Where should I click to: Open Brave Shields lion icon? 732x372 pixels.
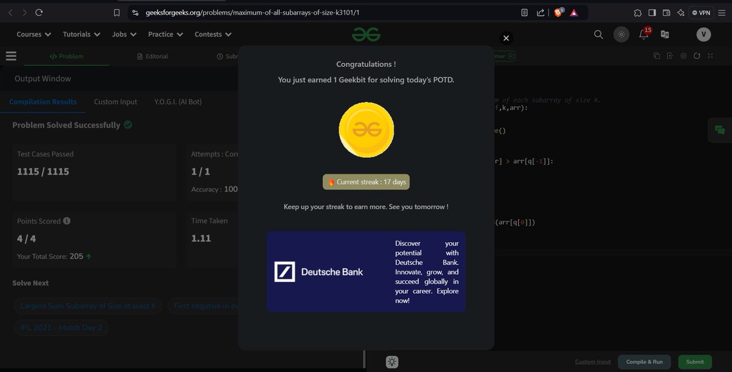pos(559,12)
